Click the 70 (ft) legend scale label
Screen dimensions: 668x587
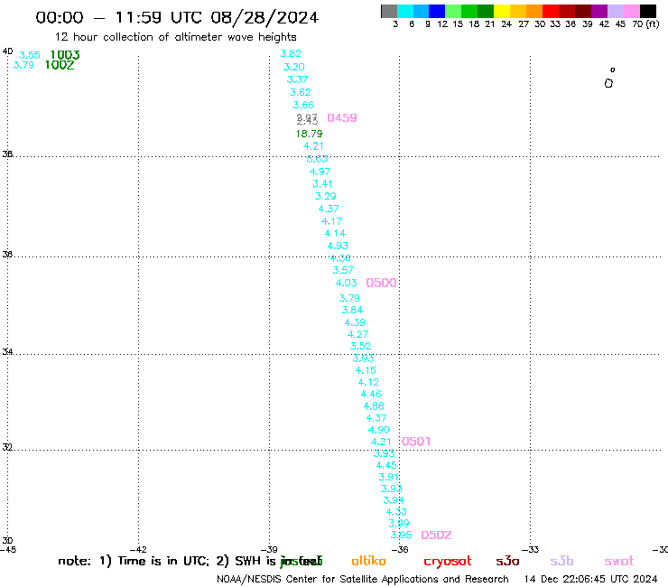[x=645, y=24]
